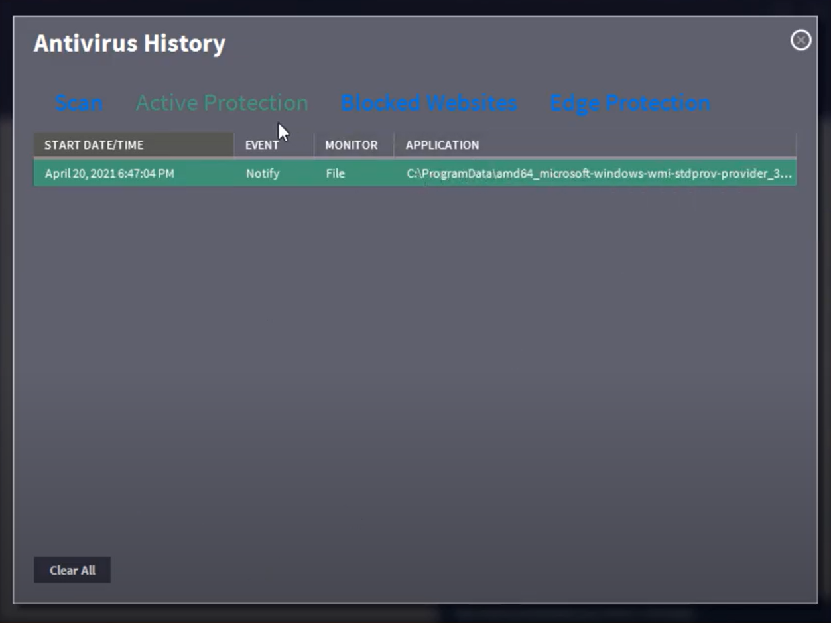831x623 pixels.
Task: Click the EVENT column header
Action: [263, 144]
